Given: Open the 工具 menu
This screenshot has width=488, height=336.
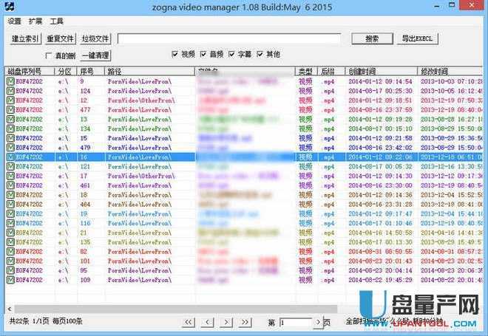Looking at the screenshot, I should pos(57,21).
